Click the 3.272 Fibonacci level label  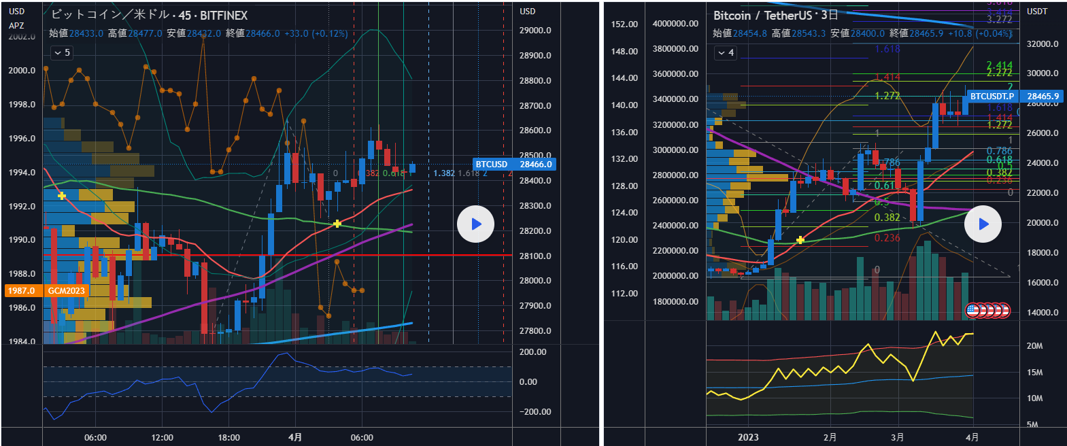(x=999, y=20)
